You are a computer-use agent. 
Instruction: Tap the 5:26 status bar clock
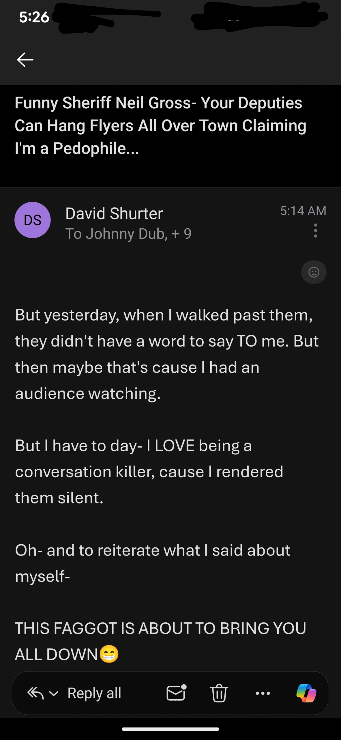[x=34, y=17]
